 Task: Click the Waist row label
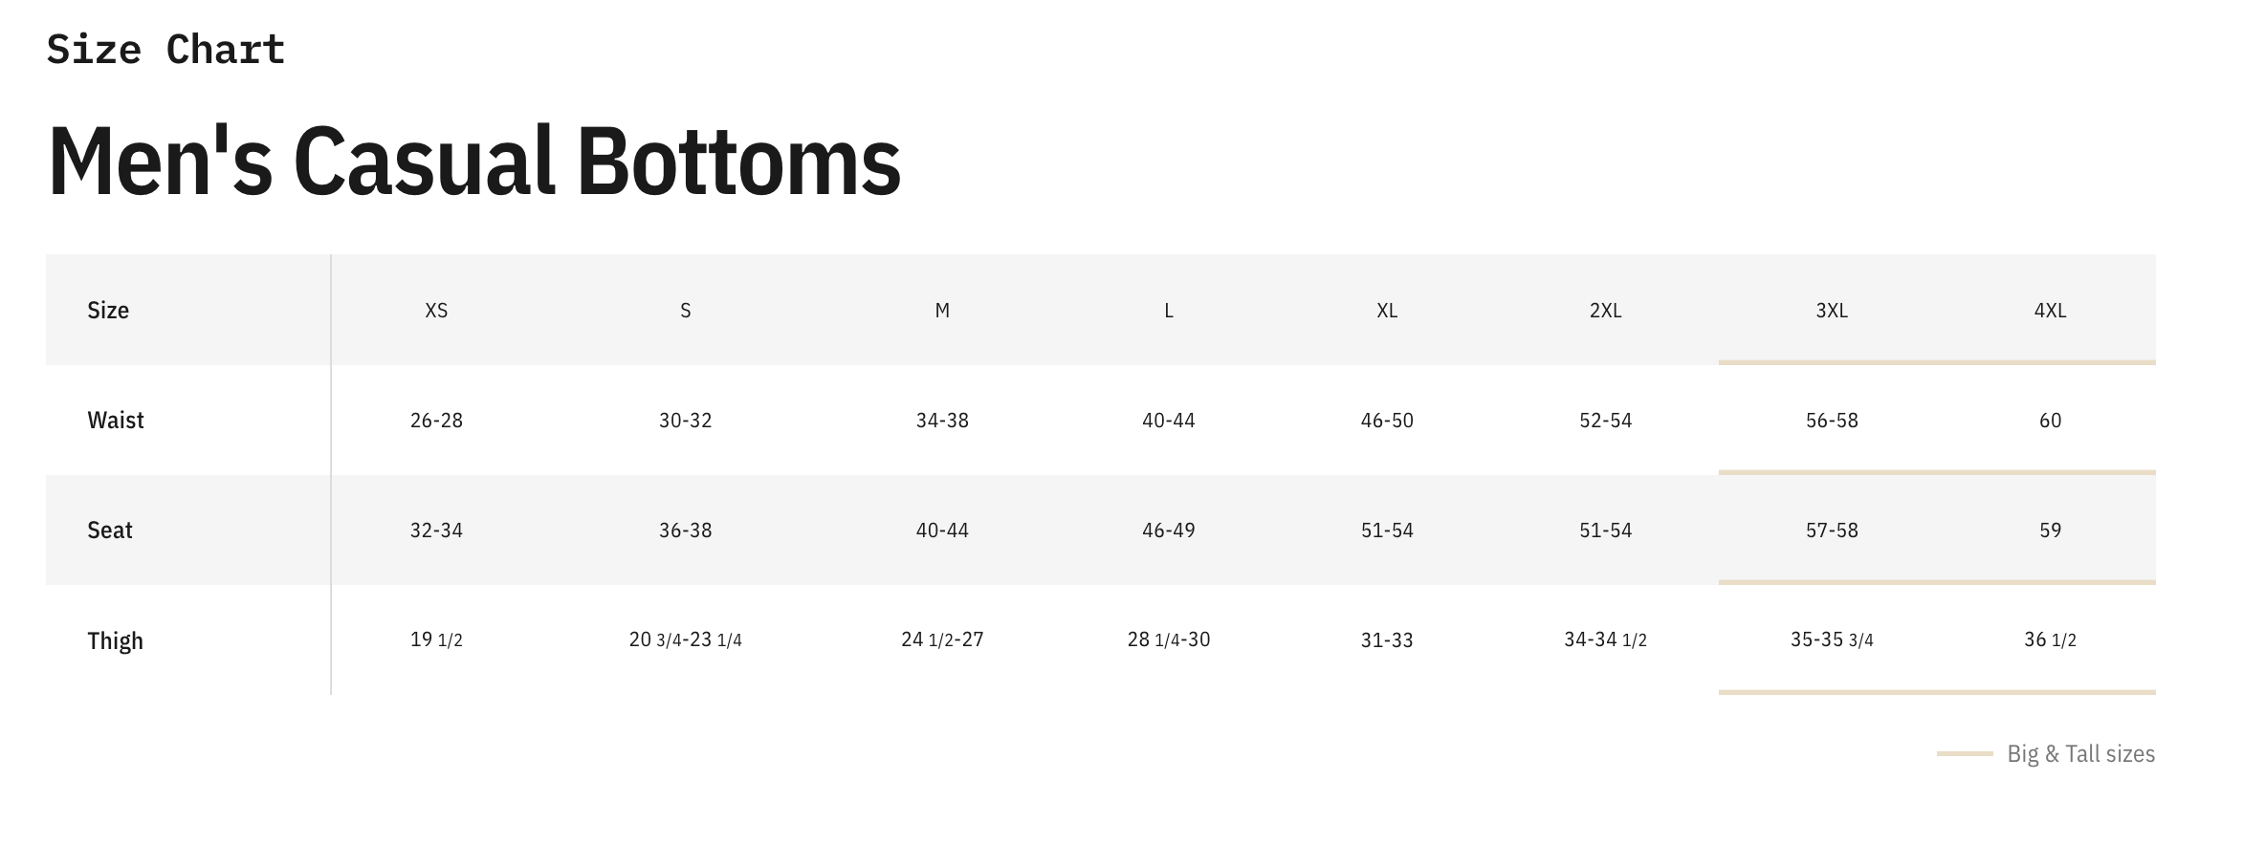[x=116, y=421]
